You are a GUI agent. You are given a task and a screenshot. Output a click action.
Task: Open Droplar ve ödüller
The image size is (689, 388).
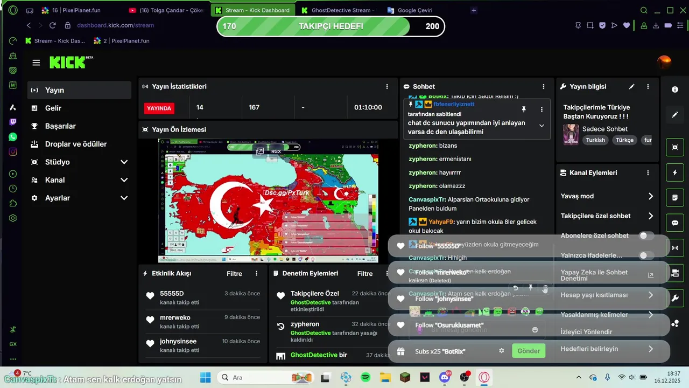(79, 144)
